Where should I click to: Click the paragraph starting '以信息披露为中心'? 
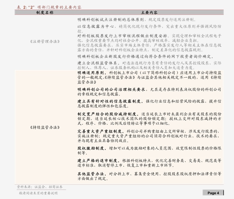[149, 29]
